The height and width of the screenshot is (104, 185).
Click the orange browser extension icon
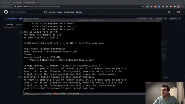(151, 6)
